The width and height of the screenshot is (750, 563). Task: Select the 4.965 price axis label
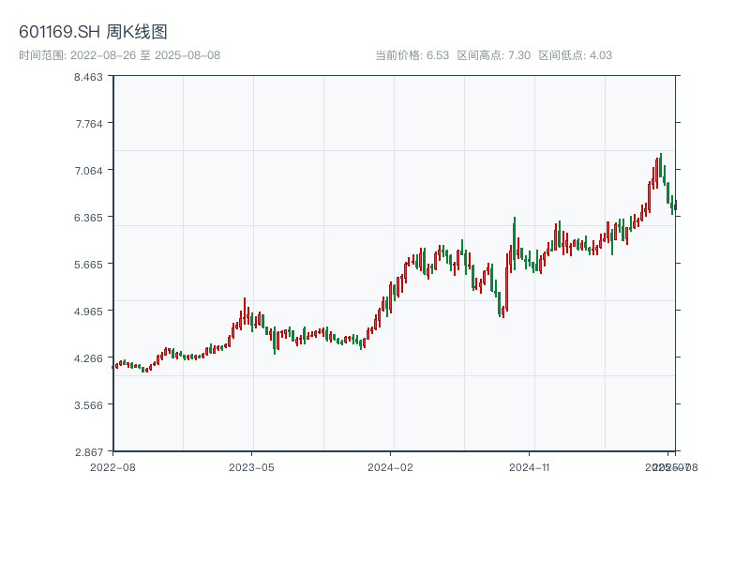[x=88, y=312]
